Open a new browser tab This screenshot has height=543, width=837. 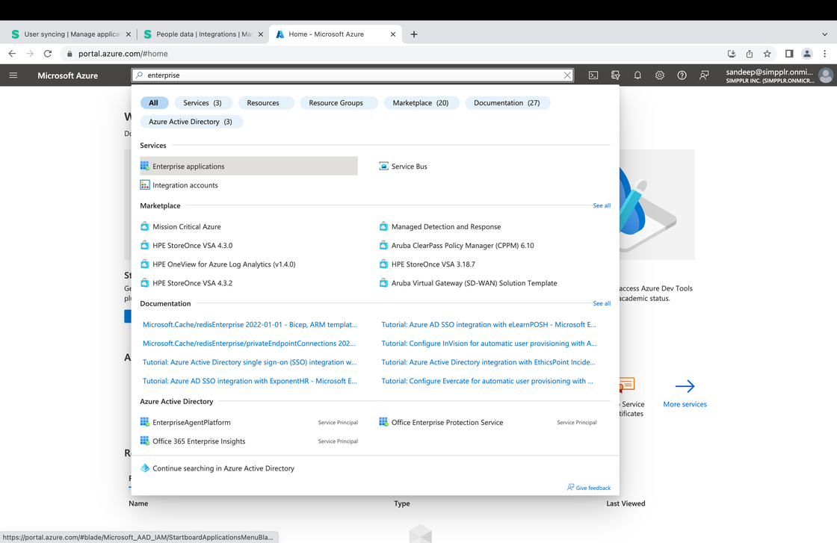point(414,34)
